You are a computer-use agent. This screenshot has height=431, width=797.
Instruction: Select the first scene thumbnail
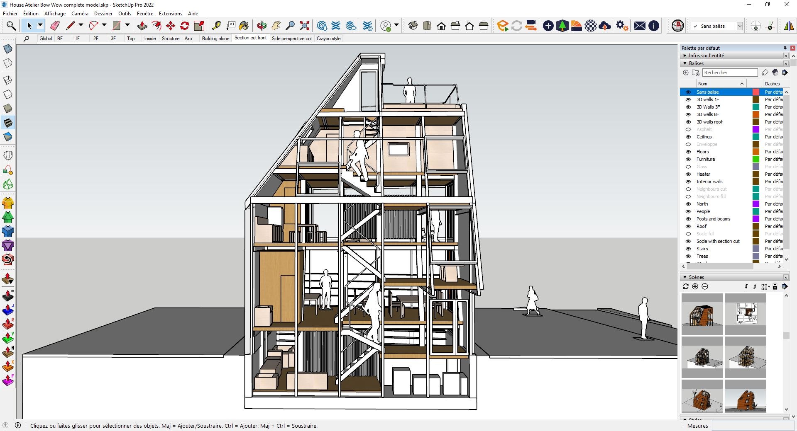pyautogui.click(x=702, y=314)
